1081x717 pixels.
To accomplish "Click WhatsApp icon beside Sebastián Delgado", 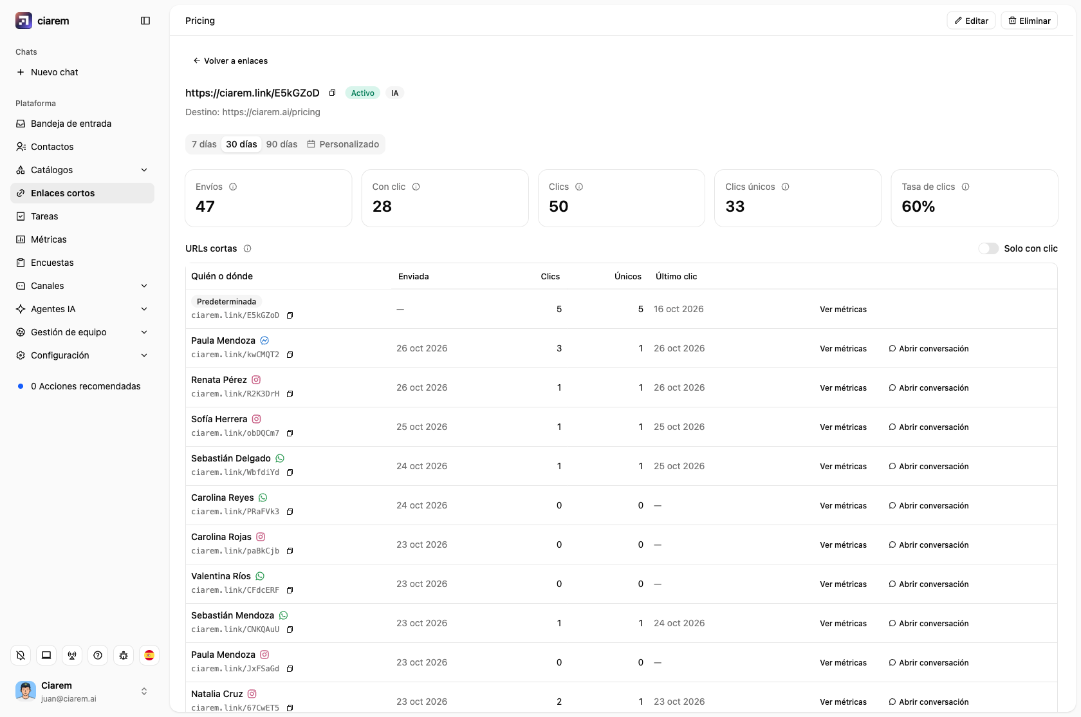I will [280, 458].
